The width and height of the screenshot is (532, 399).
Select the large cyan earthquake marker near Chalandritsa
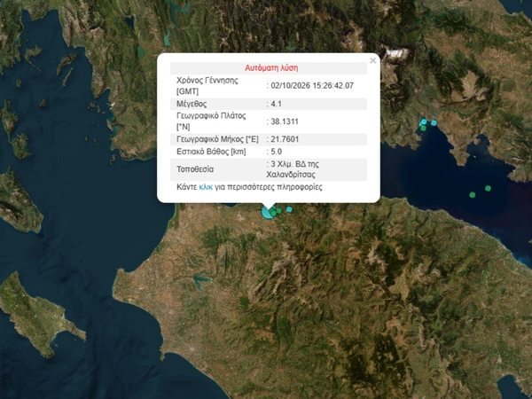click(x=268, y=213)
